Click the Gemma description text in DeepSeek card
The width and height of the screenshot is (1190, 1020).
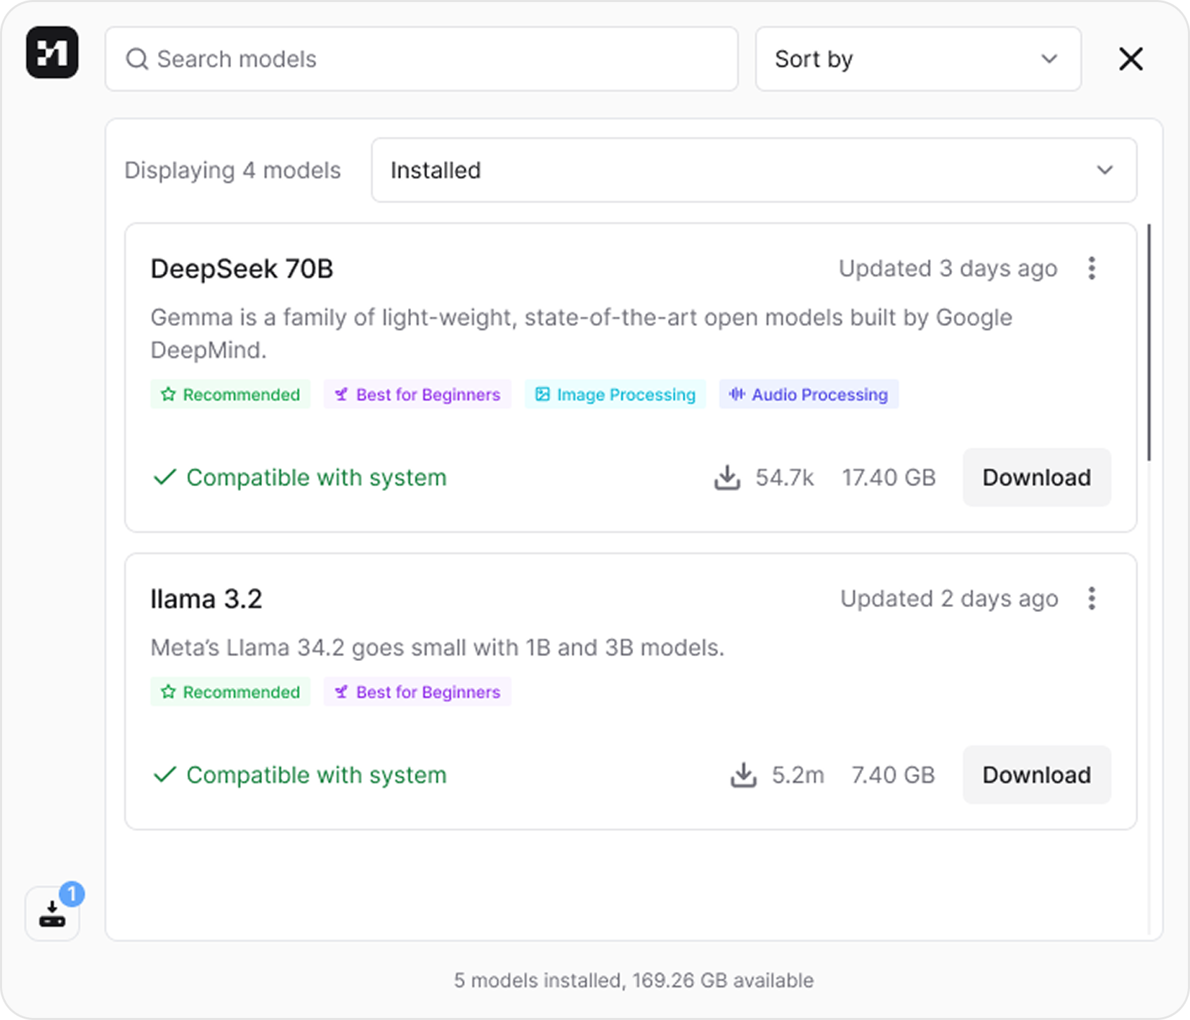[581, 334]
